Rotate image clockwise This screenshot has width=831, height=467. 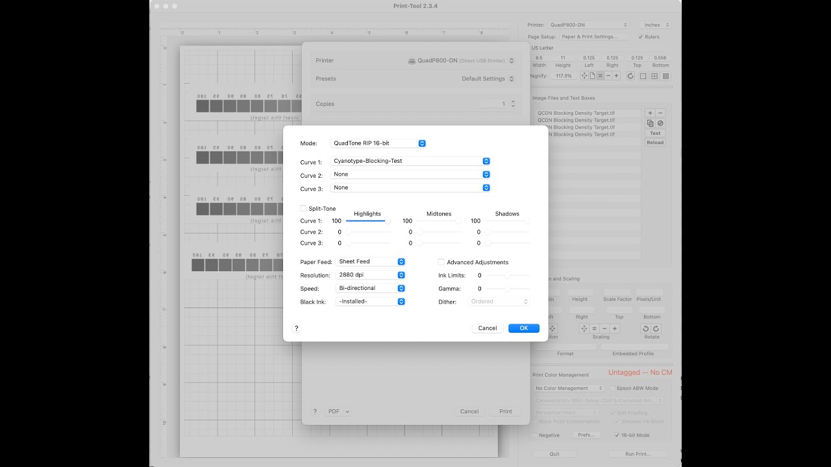(656, 329)
